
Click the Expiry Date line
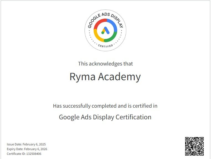pyautogui.click(x=27, y=149)
